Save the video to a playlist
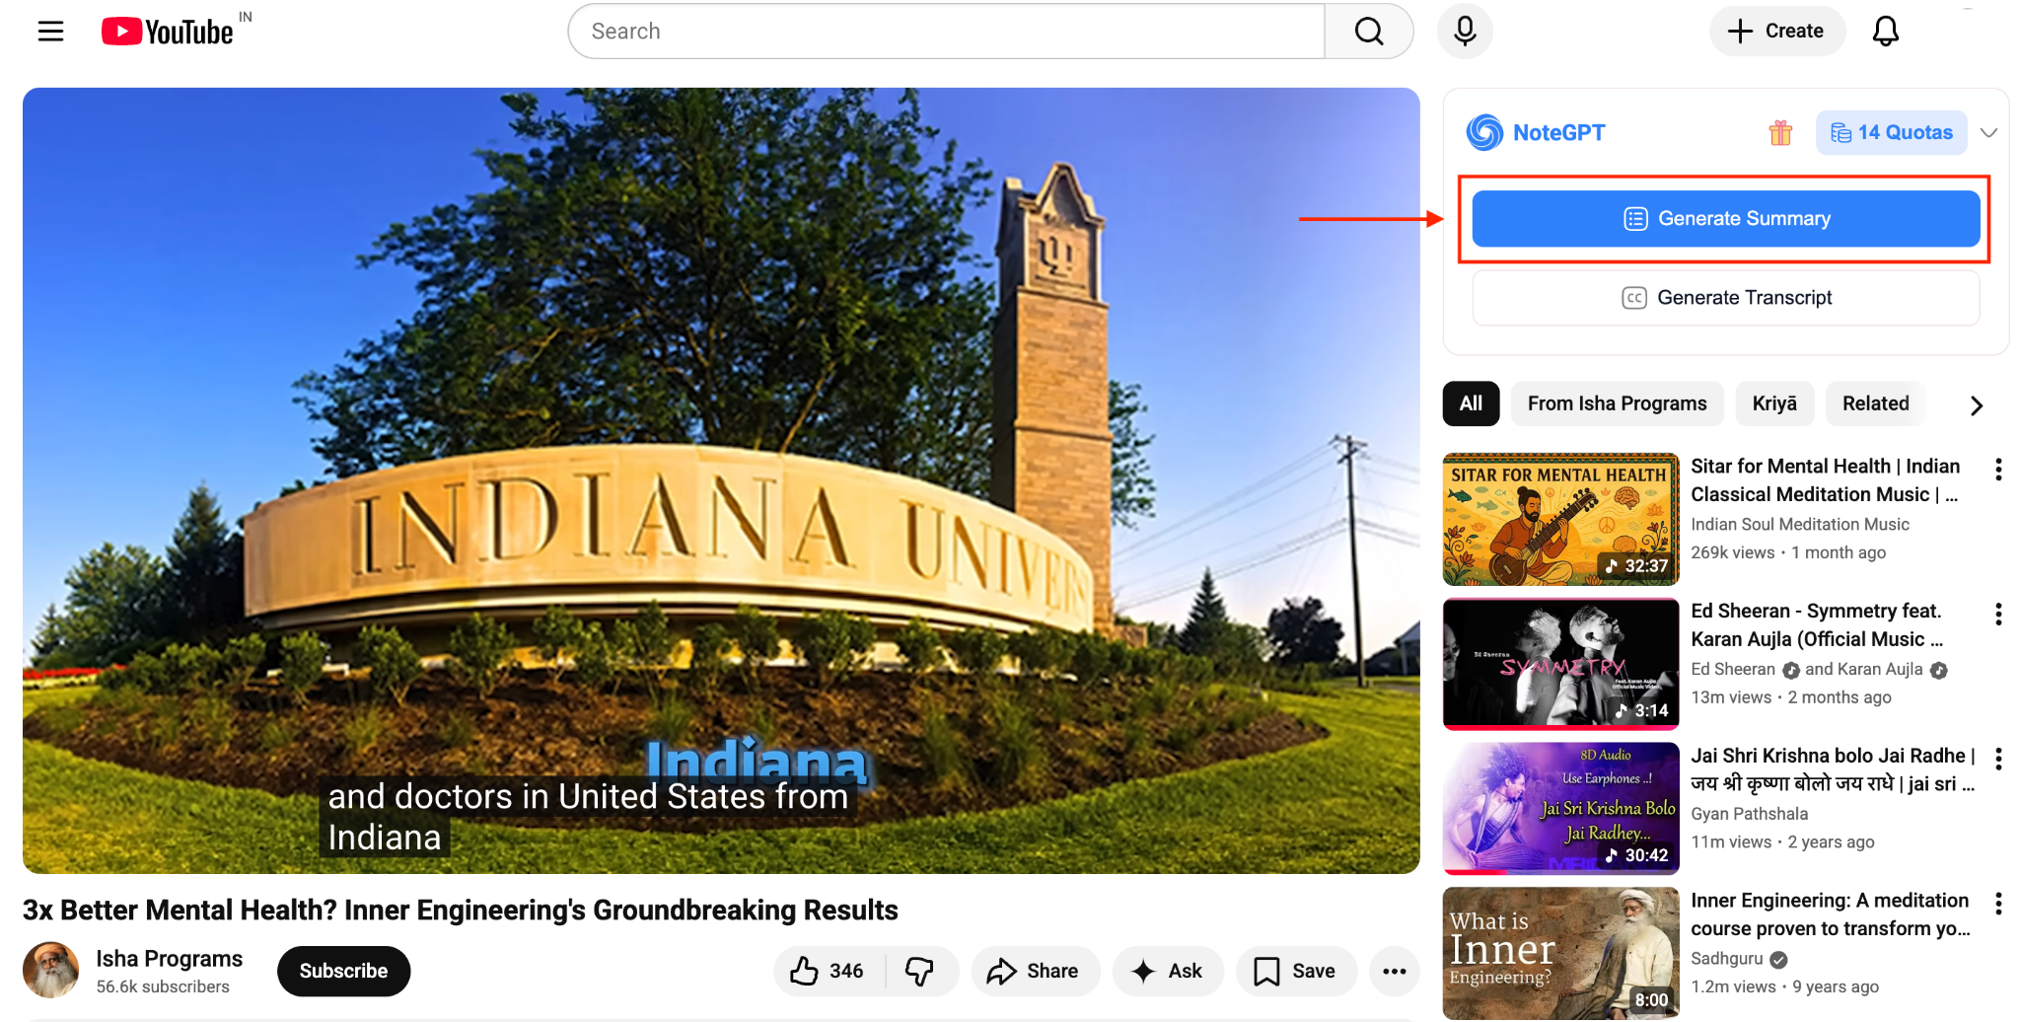This screenshot has height=1022, width=2020. point(1296,972)
